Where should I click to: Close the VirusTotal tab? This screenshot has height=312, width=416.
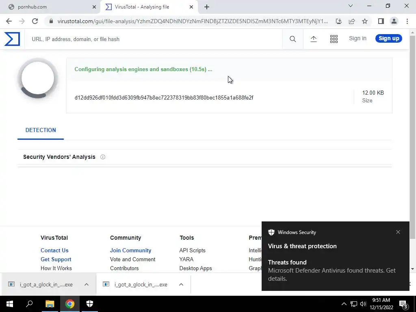[191, 7]
